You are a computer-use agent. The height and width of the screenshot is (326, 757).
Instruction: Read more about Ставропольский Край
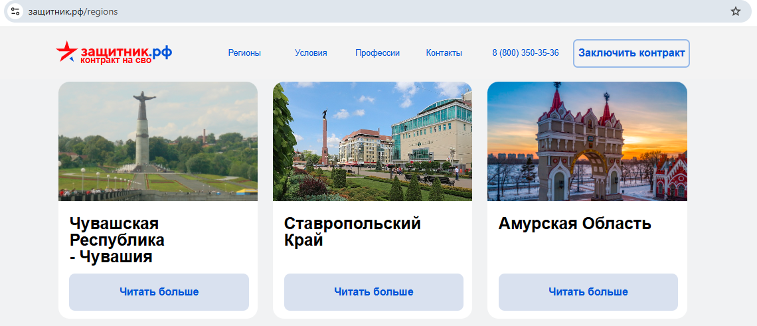374,292
